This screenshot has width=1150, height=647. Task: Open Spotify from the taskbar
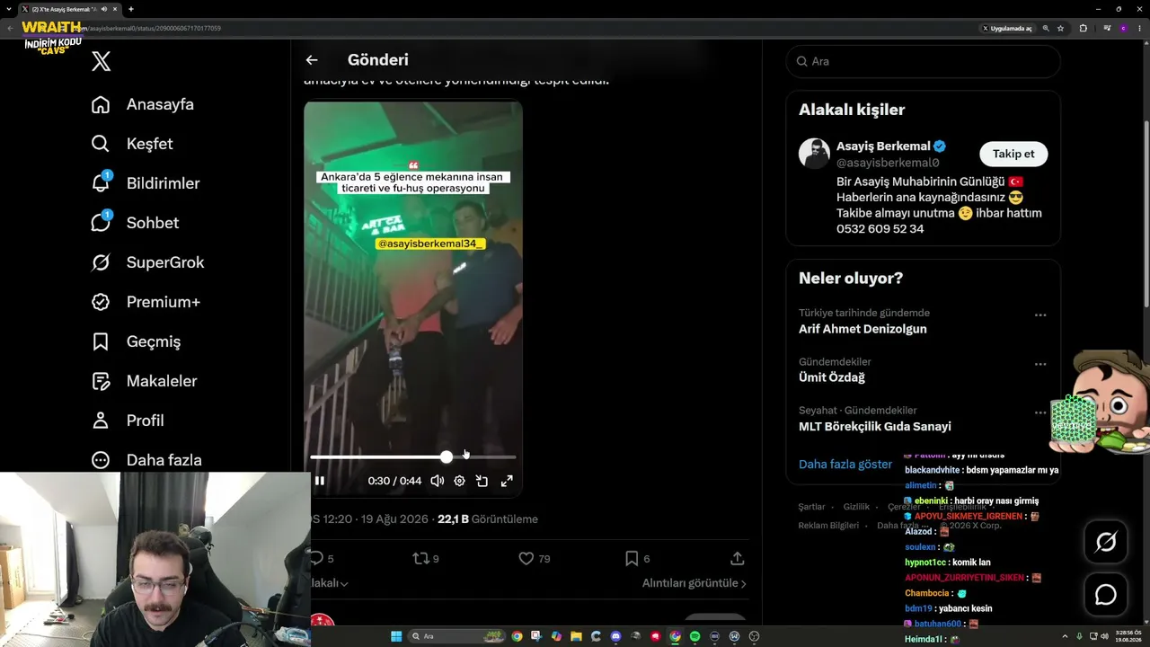tap(694, 636)
